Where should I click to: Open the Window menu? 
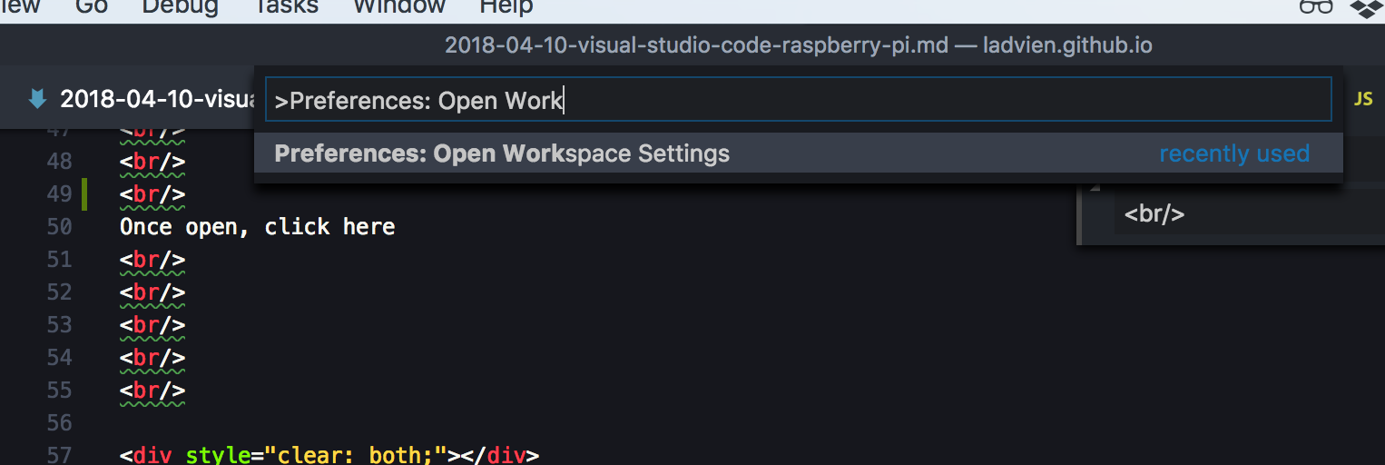point(398,7)
